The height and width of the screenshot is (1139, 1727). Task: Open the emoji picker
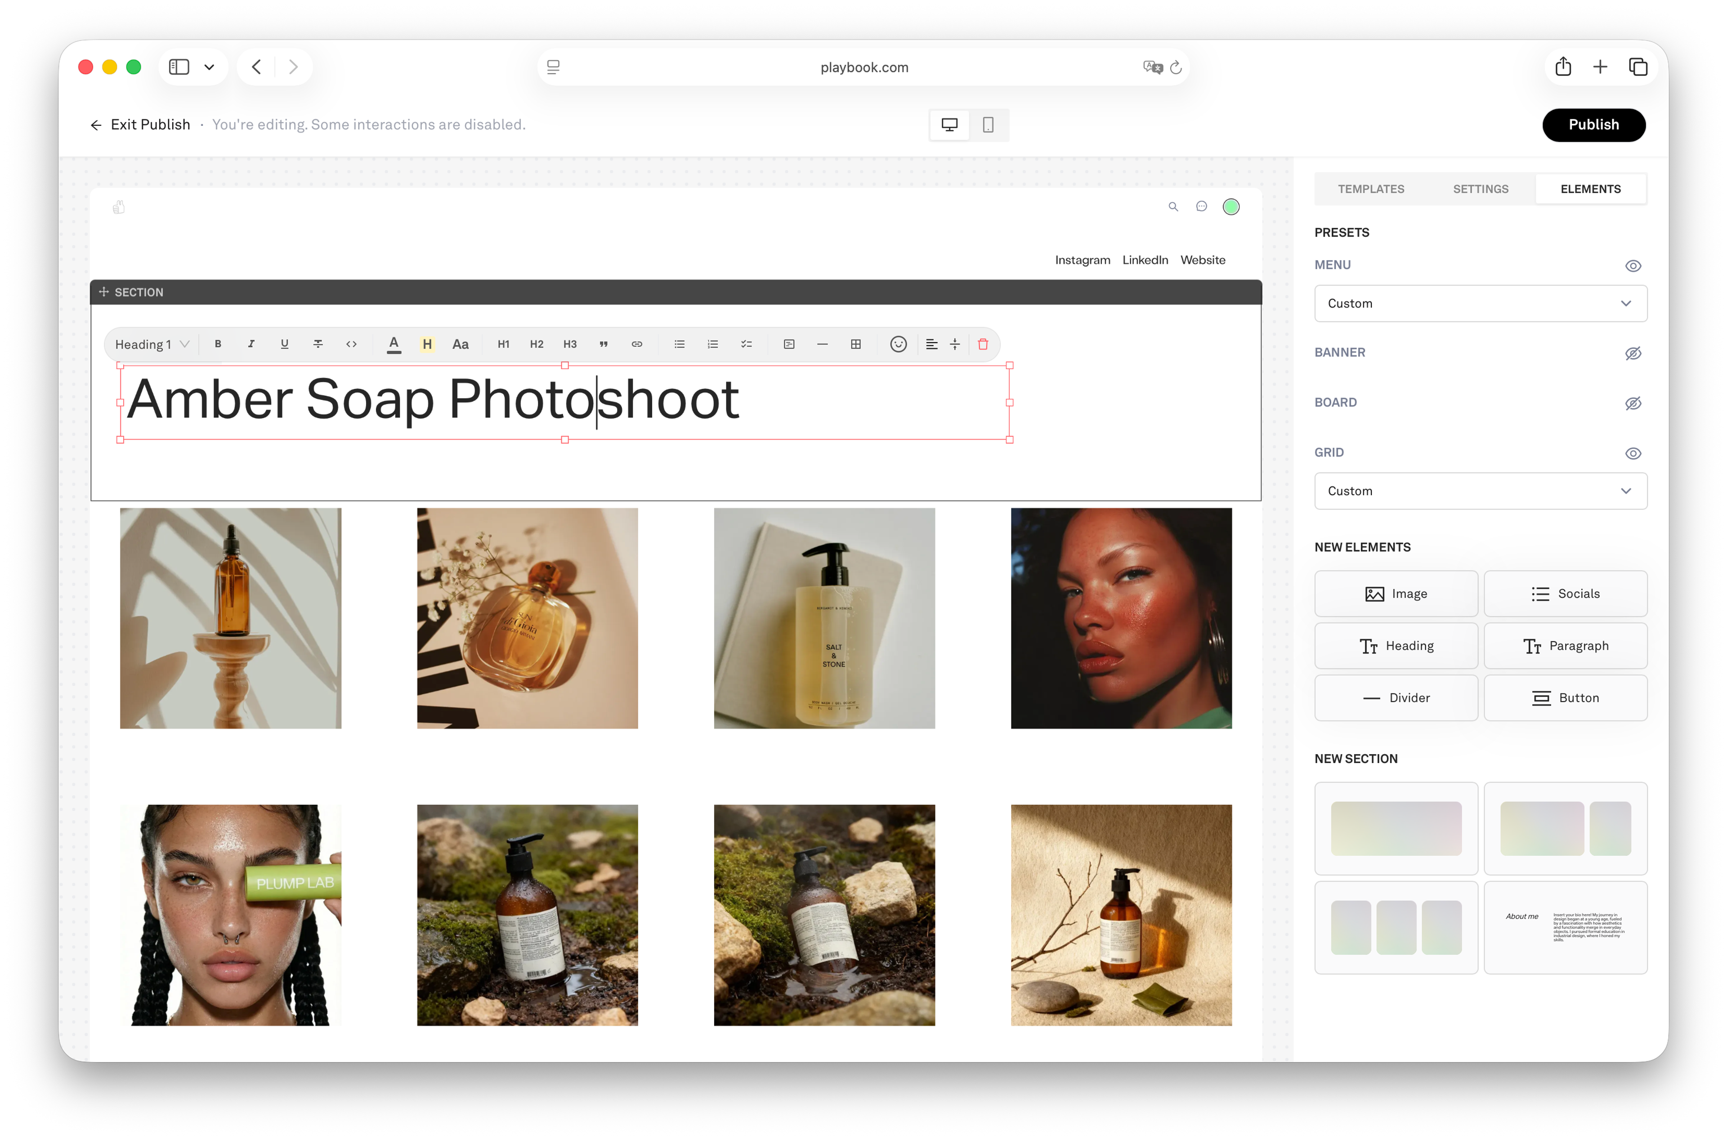[899, 344]
